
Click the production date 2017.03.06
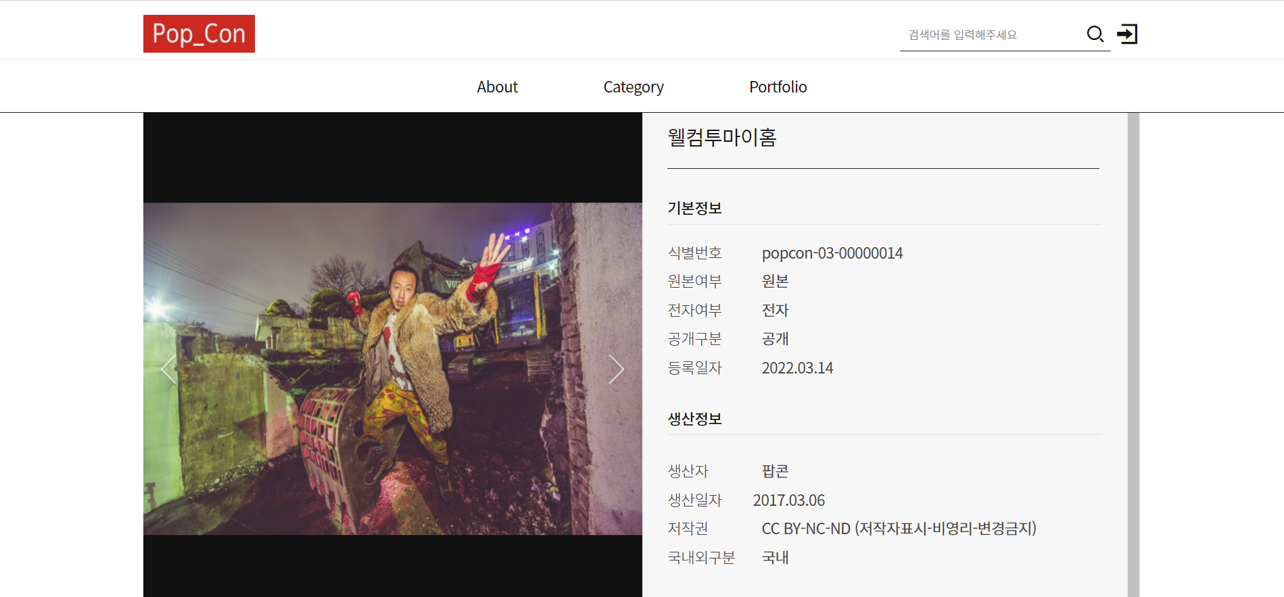(x=788, y=500)
